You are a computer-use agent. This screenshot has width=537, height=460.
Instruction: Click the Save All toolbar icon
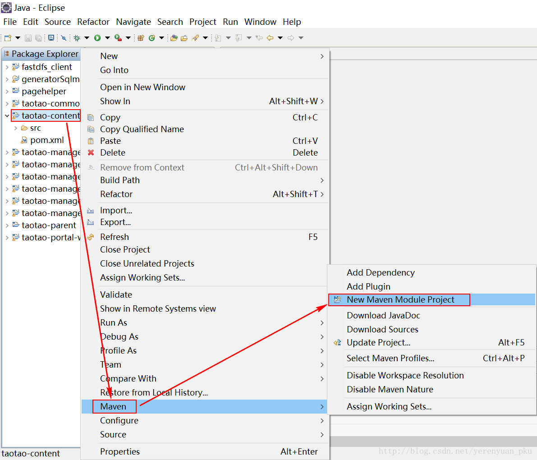(39, 38)
